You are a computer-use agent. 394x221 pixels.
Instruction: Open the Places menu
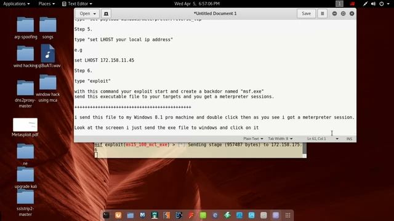pos(47,4)
